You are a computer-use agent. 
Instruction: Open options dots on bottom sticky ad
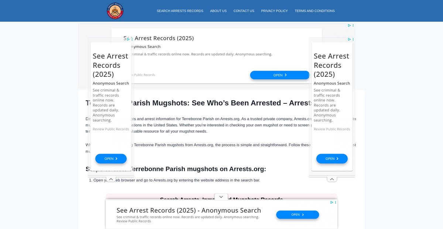[x=336, y=202]
